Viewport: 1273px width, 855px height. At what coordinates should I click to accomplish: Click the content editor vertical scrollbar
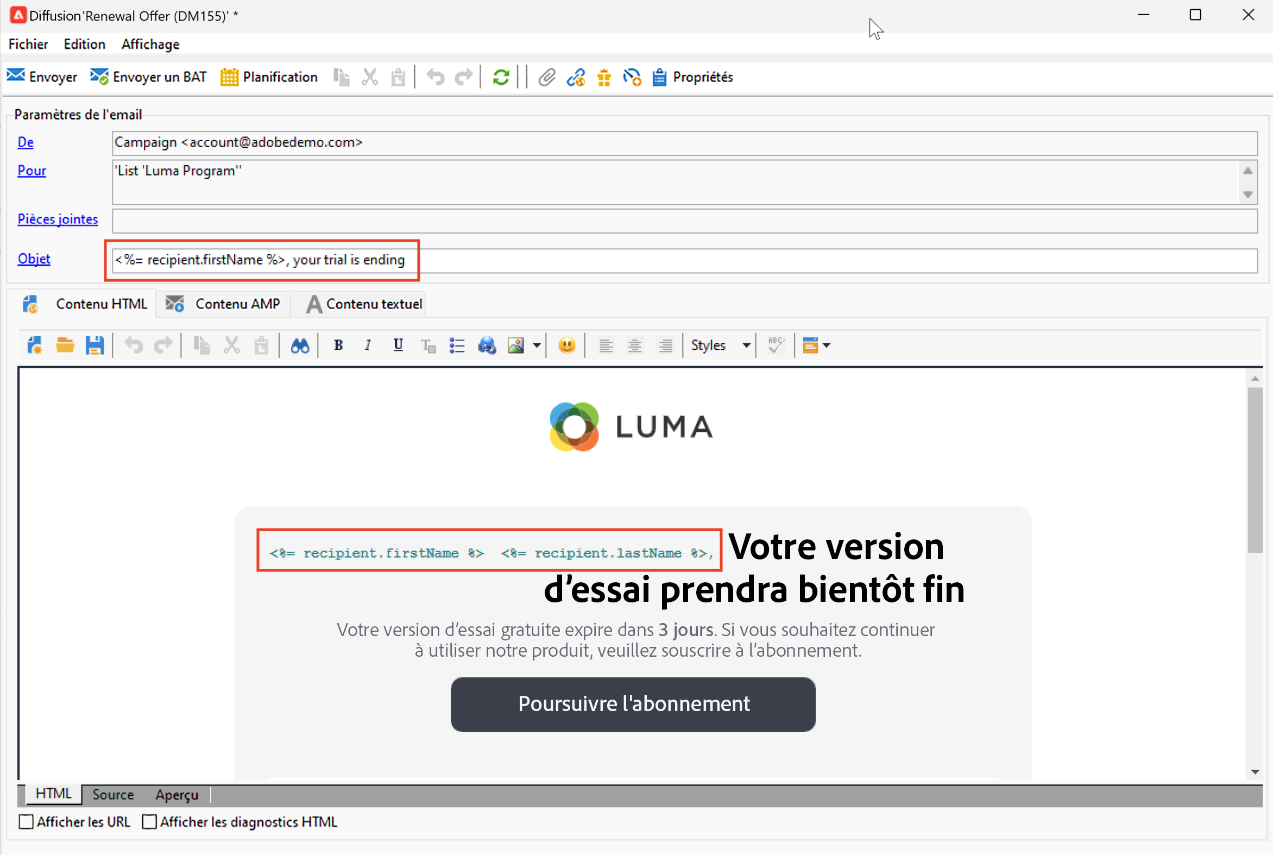(x=1255, y=469)
